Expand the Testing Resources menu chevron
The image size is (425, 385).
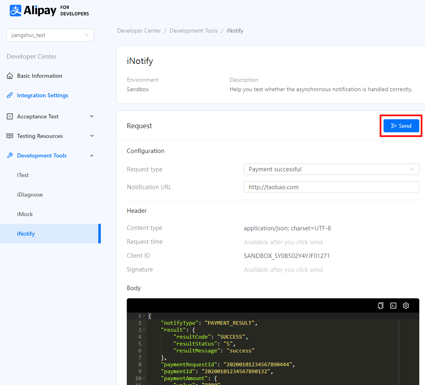(92, 136)
